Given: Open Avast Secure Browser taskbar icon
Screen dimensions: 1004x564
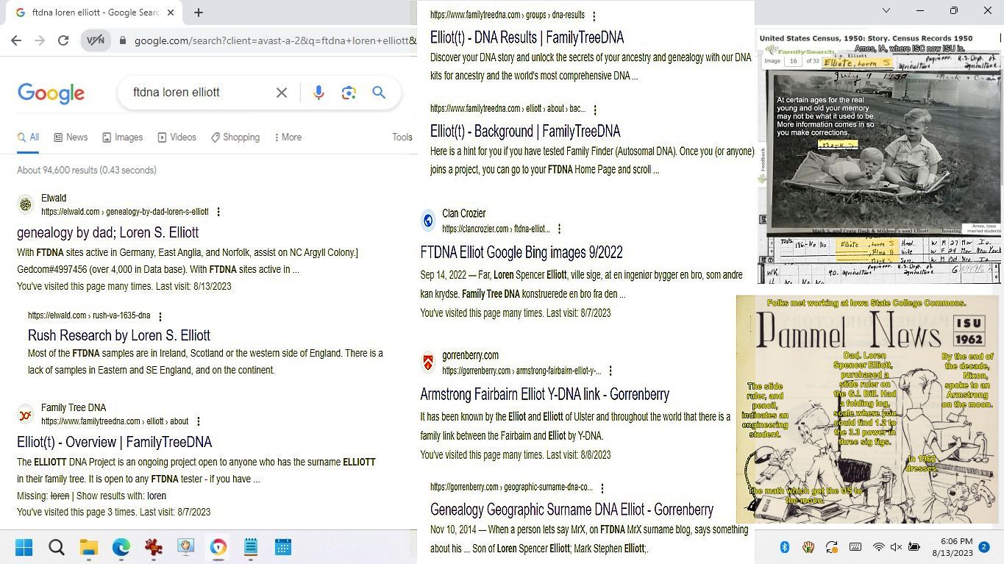Looking at the screenshot, I should tap(218, 547).
